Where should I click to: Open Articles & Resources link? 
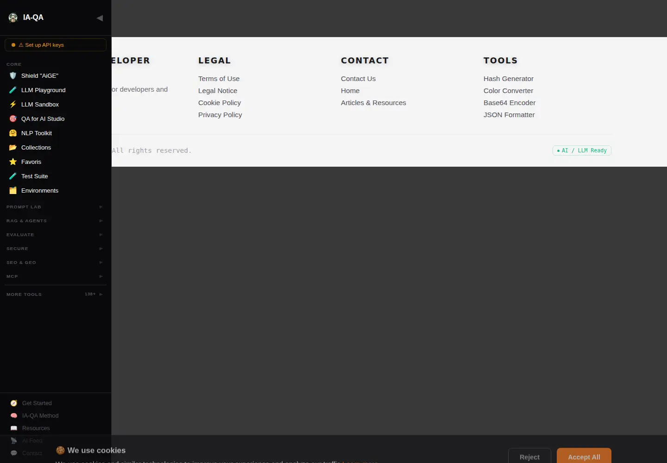coord(373,103)
